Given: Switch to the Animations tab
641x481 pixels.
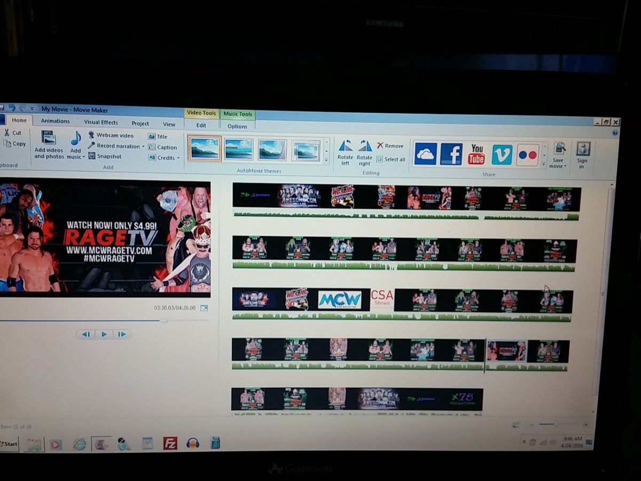Looking at the screenshot, I should 55,121.
